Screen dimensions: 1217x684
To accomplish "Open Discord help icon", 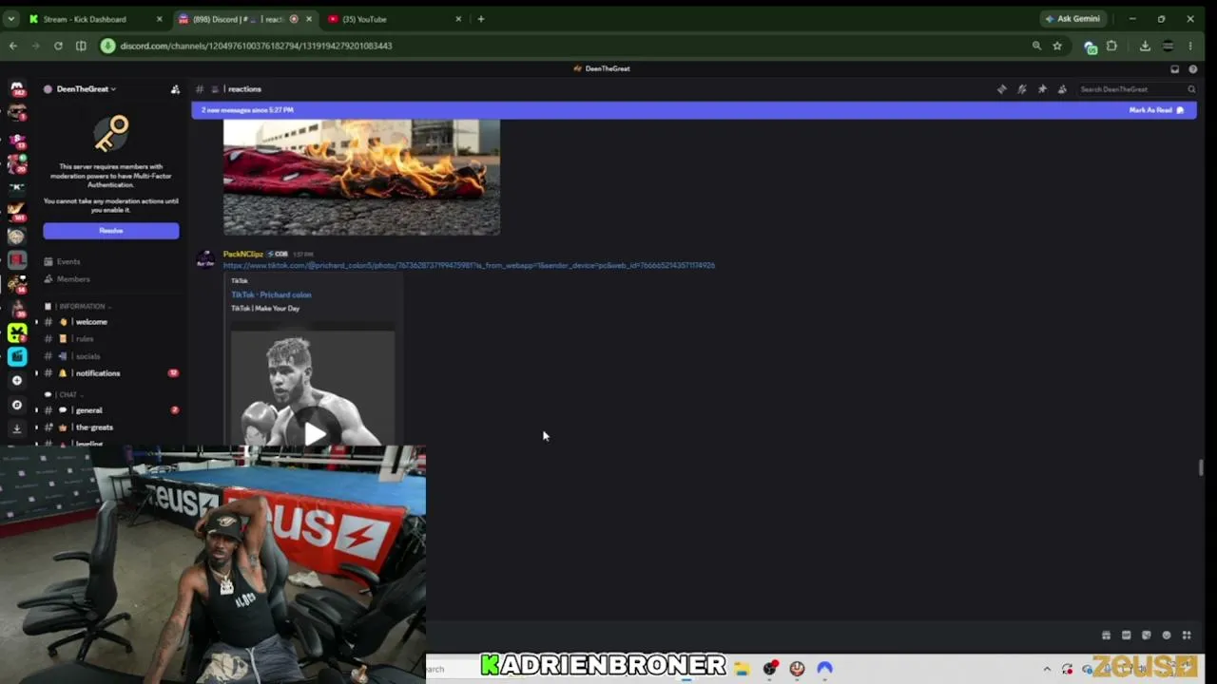I will click(x=1193, y=68).
